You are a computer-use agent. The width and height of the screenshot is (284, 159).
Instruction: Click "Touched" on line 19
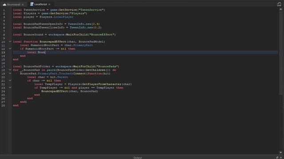pos(65,74)
